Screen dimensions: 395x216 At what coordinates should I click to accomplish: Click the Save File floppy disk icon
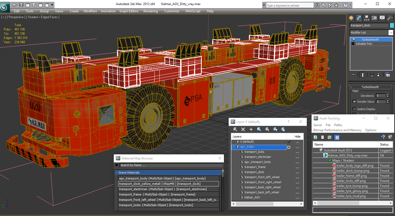(21, 5)
